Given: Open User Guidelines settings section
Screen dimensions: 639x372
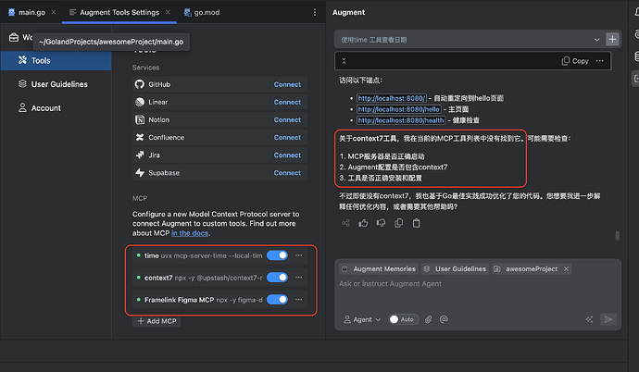Looking at the screenshot, I should 56,84.
